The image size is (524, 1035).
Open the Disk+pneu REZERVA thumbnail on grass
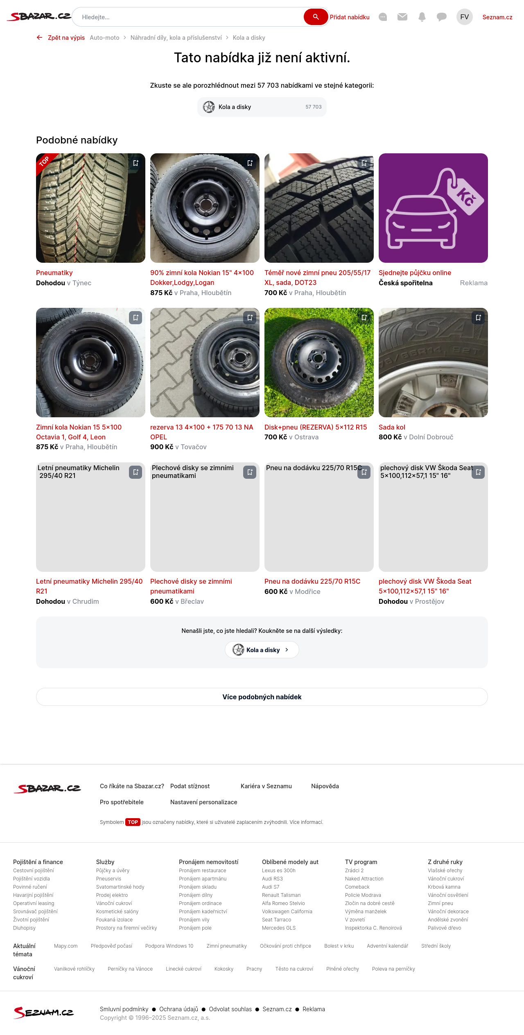coord(319,362)
